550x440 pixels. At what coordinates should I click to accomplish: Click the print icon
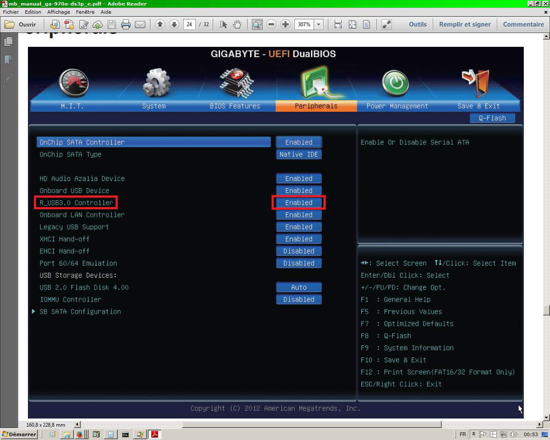126,24
